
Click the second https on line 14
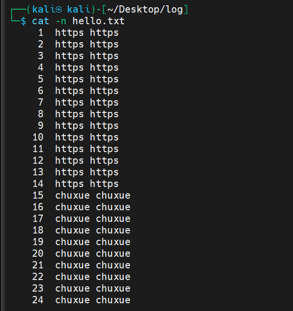(104, 184)
